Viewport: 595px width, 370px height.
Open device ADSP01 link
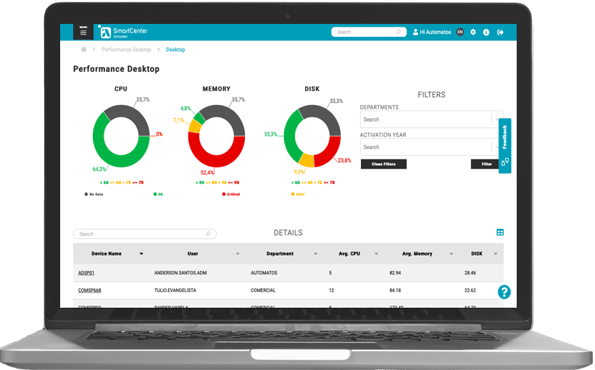pos(86,273)
